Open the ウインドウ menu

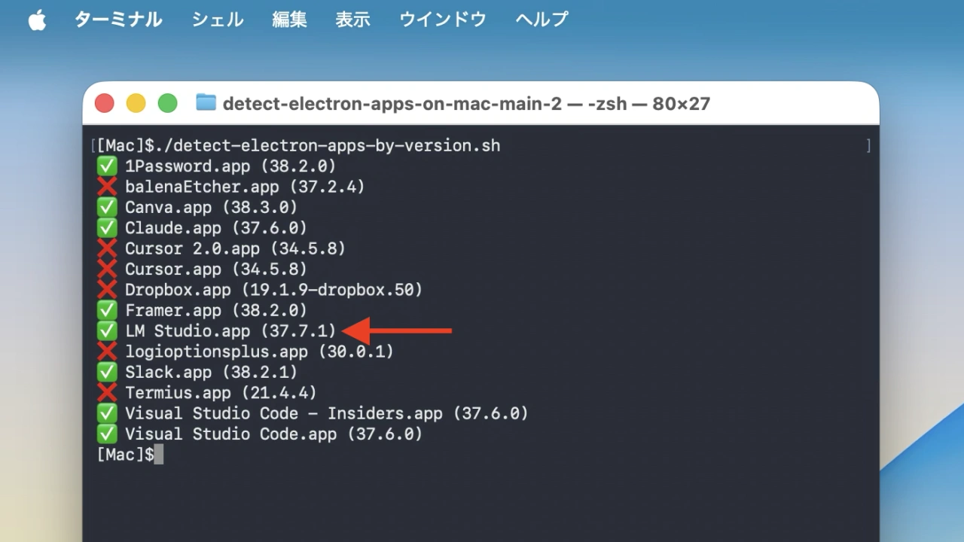pyautogui.click(x=442, y=19)
